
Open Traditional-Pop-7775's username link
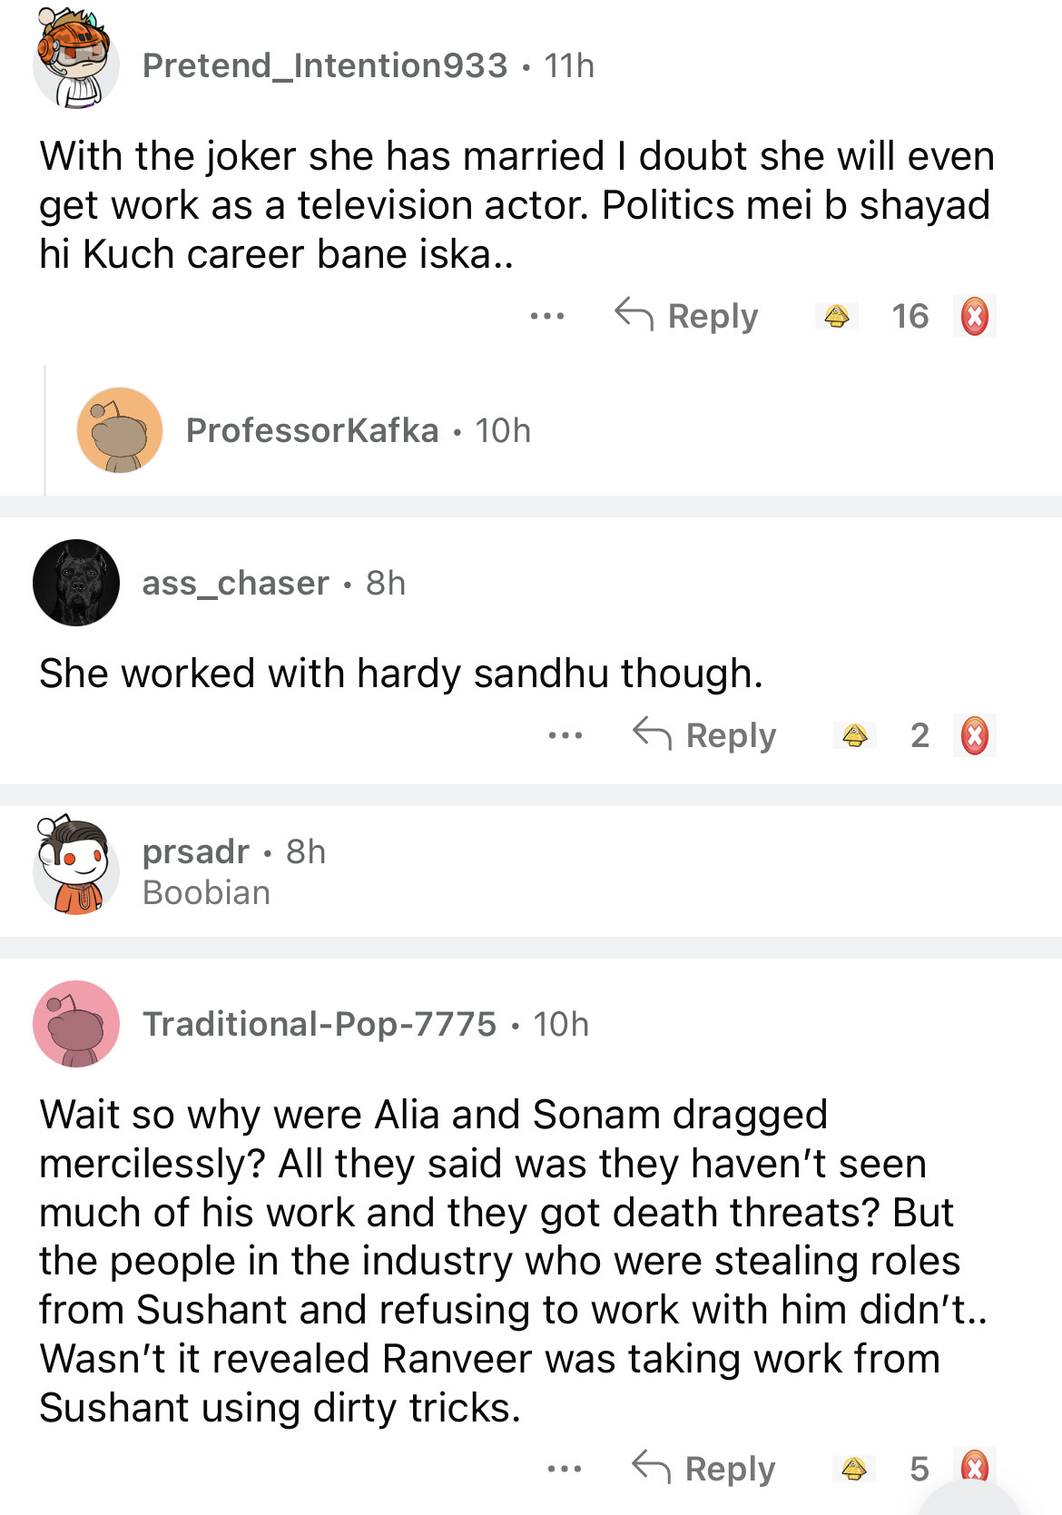(x=320, y=1024)
